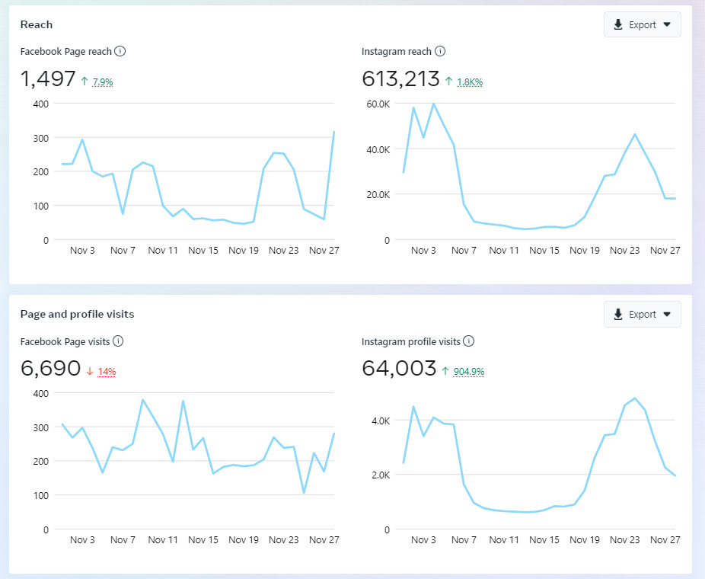The width and height of the screenshot is (705, 579).
Task: Click Facebook Page reach final spike after Nov 27
Action: point(334,133)
